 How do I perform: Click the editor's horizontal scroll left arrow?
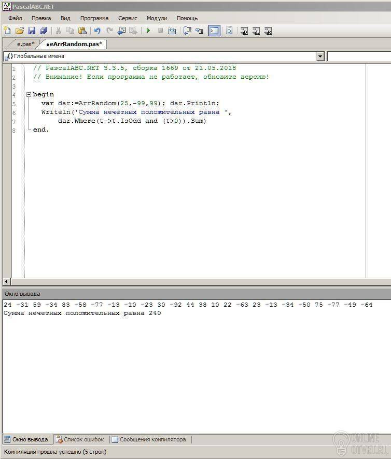click(x=6, y=282)
